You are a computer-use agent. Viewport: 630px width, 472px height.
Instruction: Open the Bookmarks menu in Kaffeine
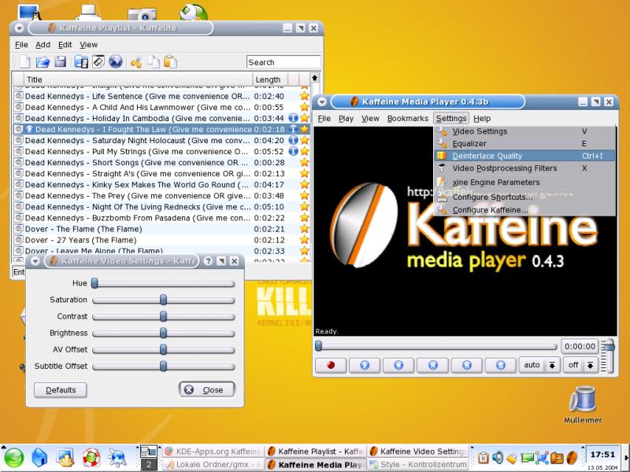[407, 118]
